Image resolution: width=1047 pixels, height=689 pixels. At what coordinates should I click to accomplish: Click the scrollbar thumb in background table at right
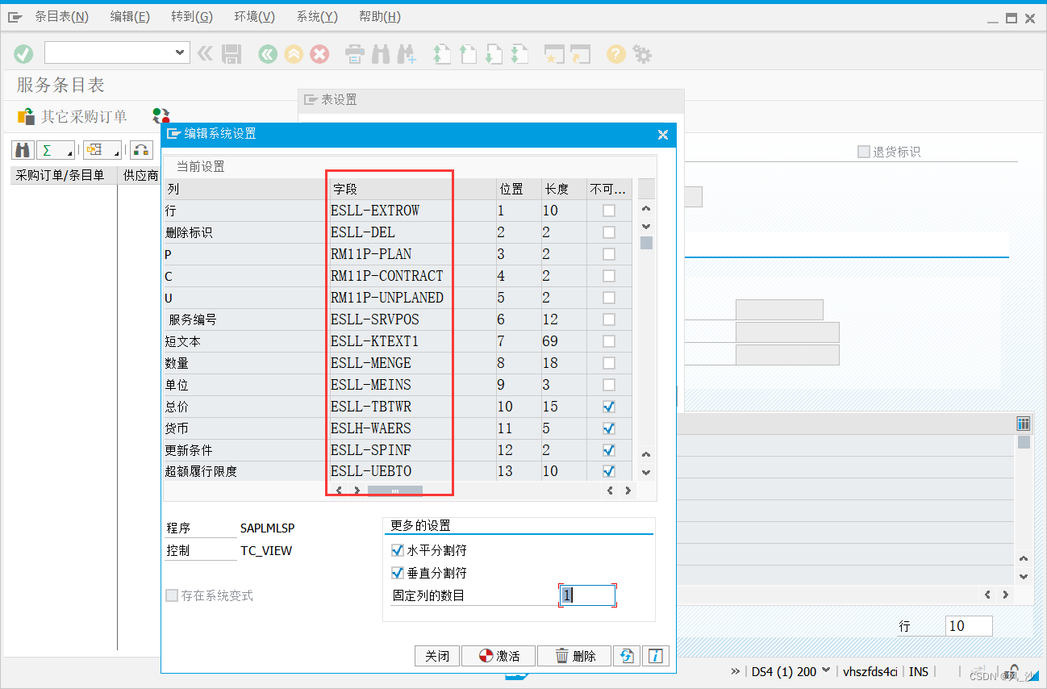1024,442
